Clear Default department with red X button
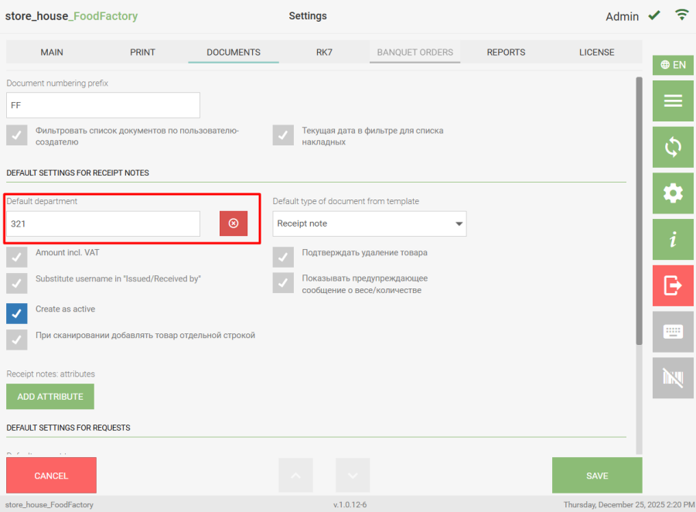This screenshot has width=696, height=512. pos(234,224)
